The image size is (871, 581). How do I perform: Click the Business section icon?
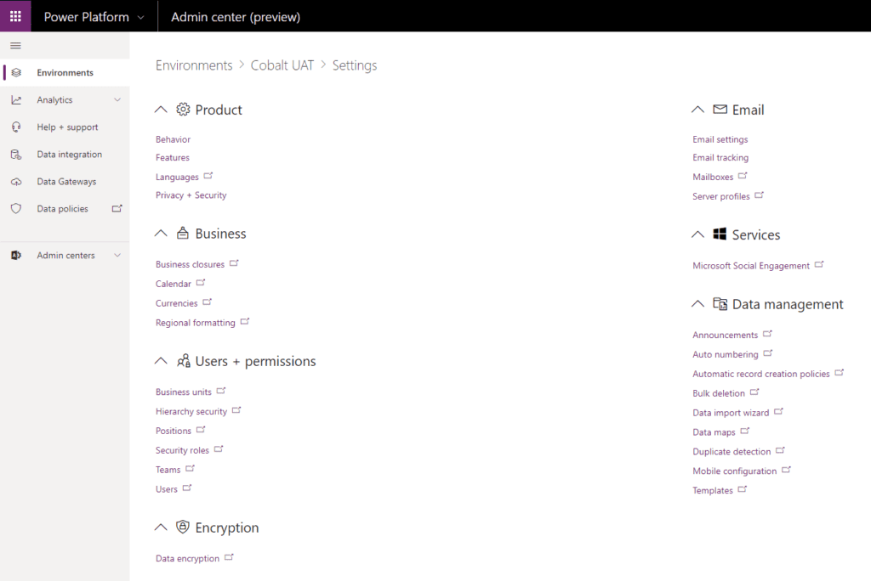pos(183,233)
